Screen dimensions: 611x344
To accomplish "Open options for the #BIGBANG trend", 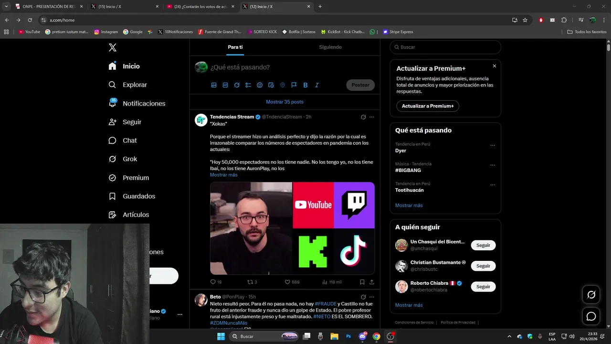I will (493, 165).
